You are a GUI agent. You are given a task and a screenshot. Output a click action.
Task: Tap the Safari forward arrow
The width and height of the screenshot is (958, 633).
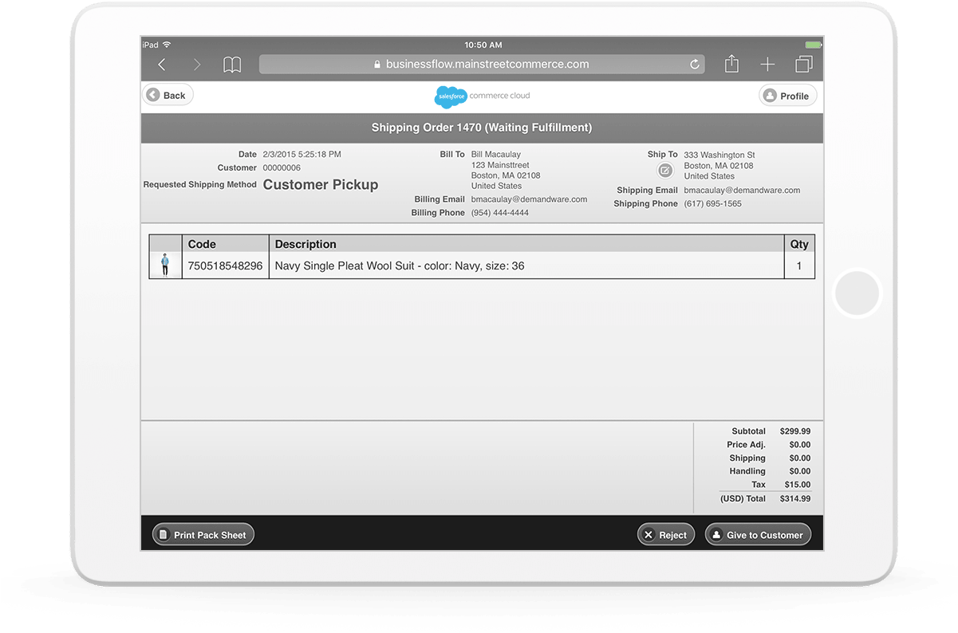197,65
